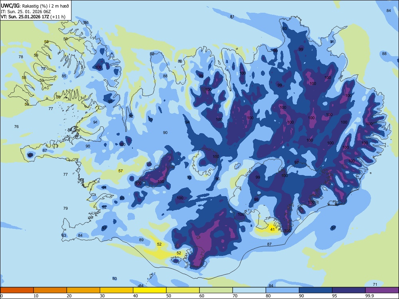This screenshot has width=399, height=299.
Task: Click the humidity value 83 on the map
Action: click(x=64, y=235)
